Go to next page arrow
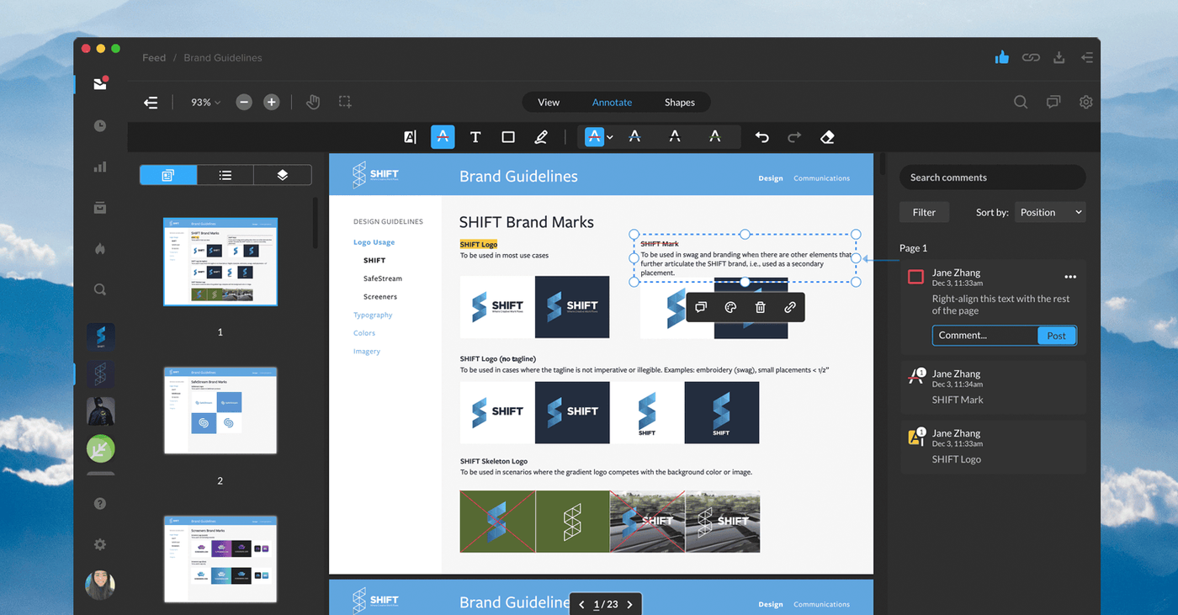This screenshot has width=1178, height=615. pyautogui.click(x=630, y=604)
